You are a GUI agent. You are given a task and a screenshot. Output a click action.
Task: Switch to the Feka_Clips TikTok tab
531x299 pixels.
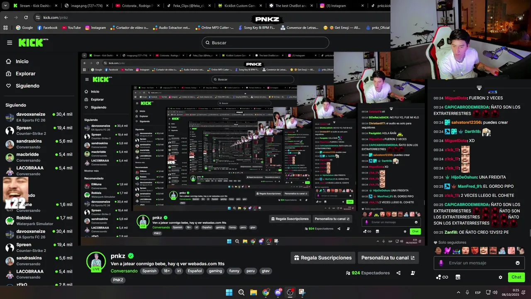(x=189, y=6)
